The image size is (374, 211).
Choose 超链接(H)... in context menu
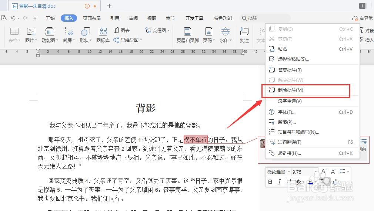click(x=313, y=153)
